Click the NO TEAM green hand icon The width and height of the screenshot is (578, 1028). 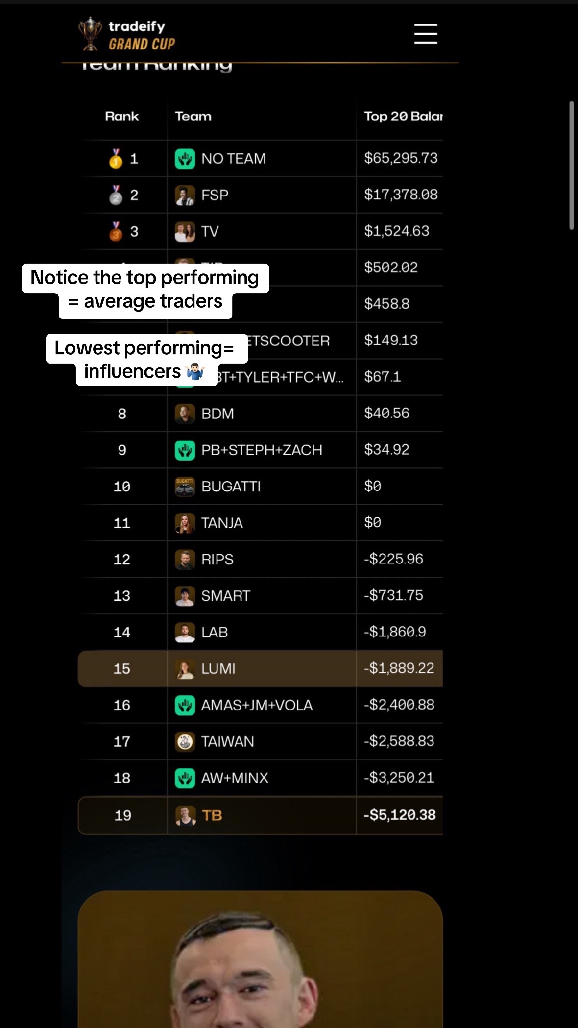[x=185, y=159]
